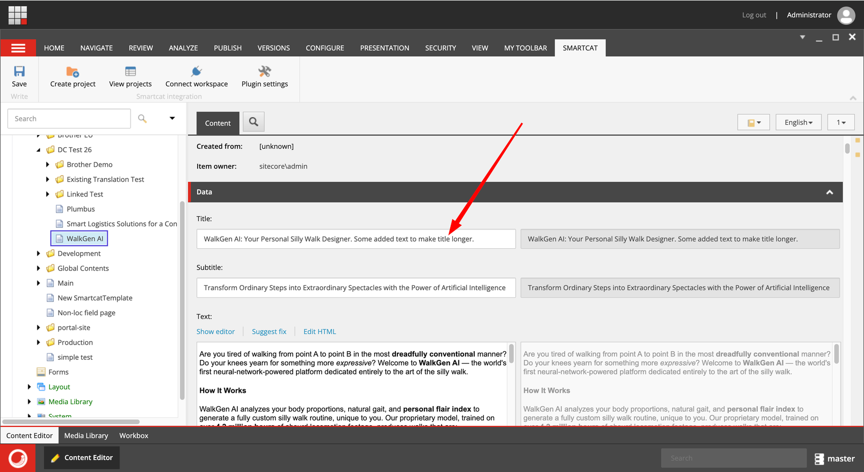Click the editable Title input field
The height and width of the screenshot is (472, 864).
click(x=356, y=239)
